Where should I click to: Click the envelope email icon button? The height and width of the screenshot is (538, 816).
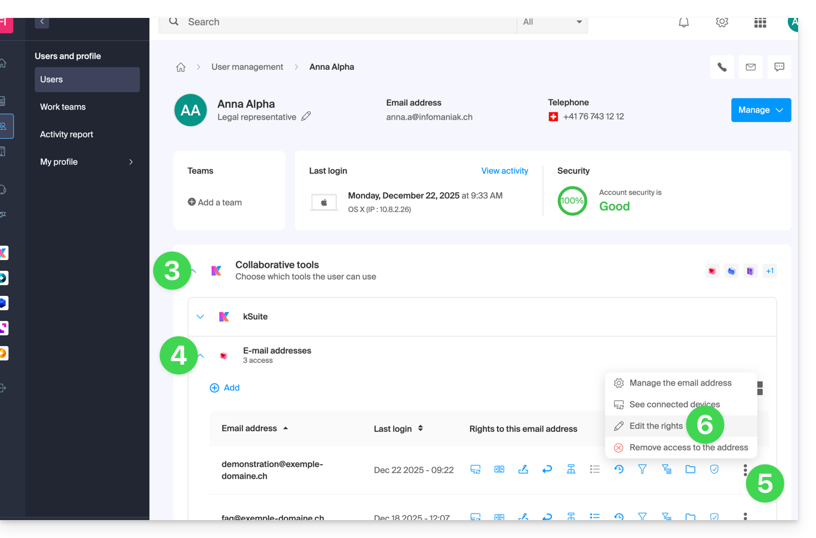coord(750,67)
